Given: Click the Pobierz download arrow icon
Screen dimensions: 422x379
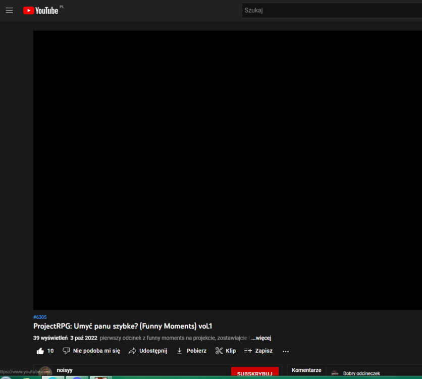Looking at the screenshot, I should [x=179, y=351].
